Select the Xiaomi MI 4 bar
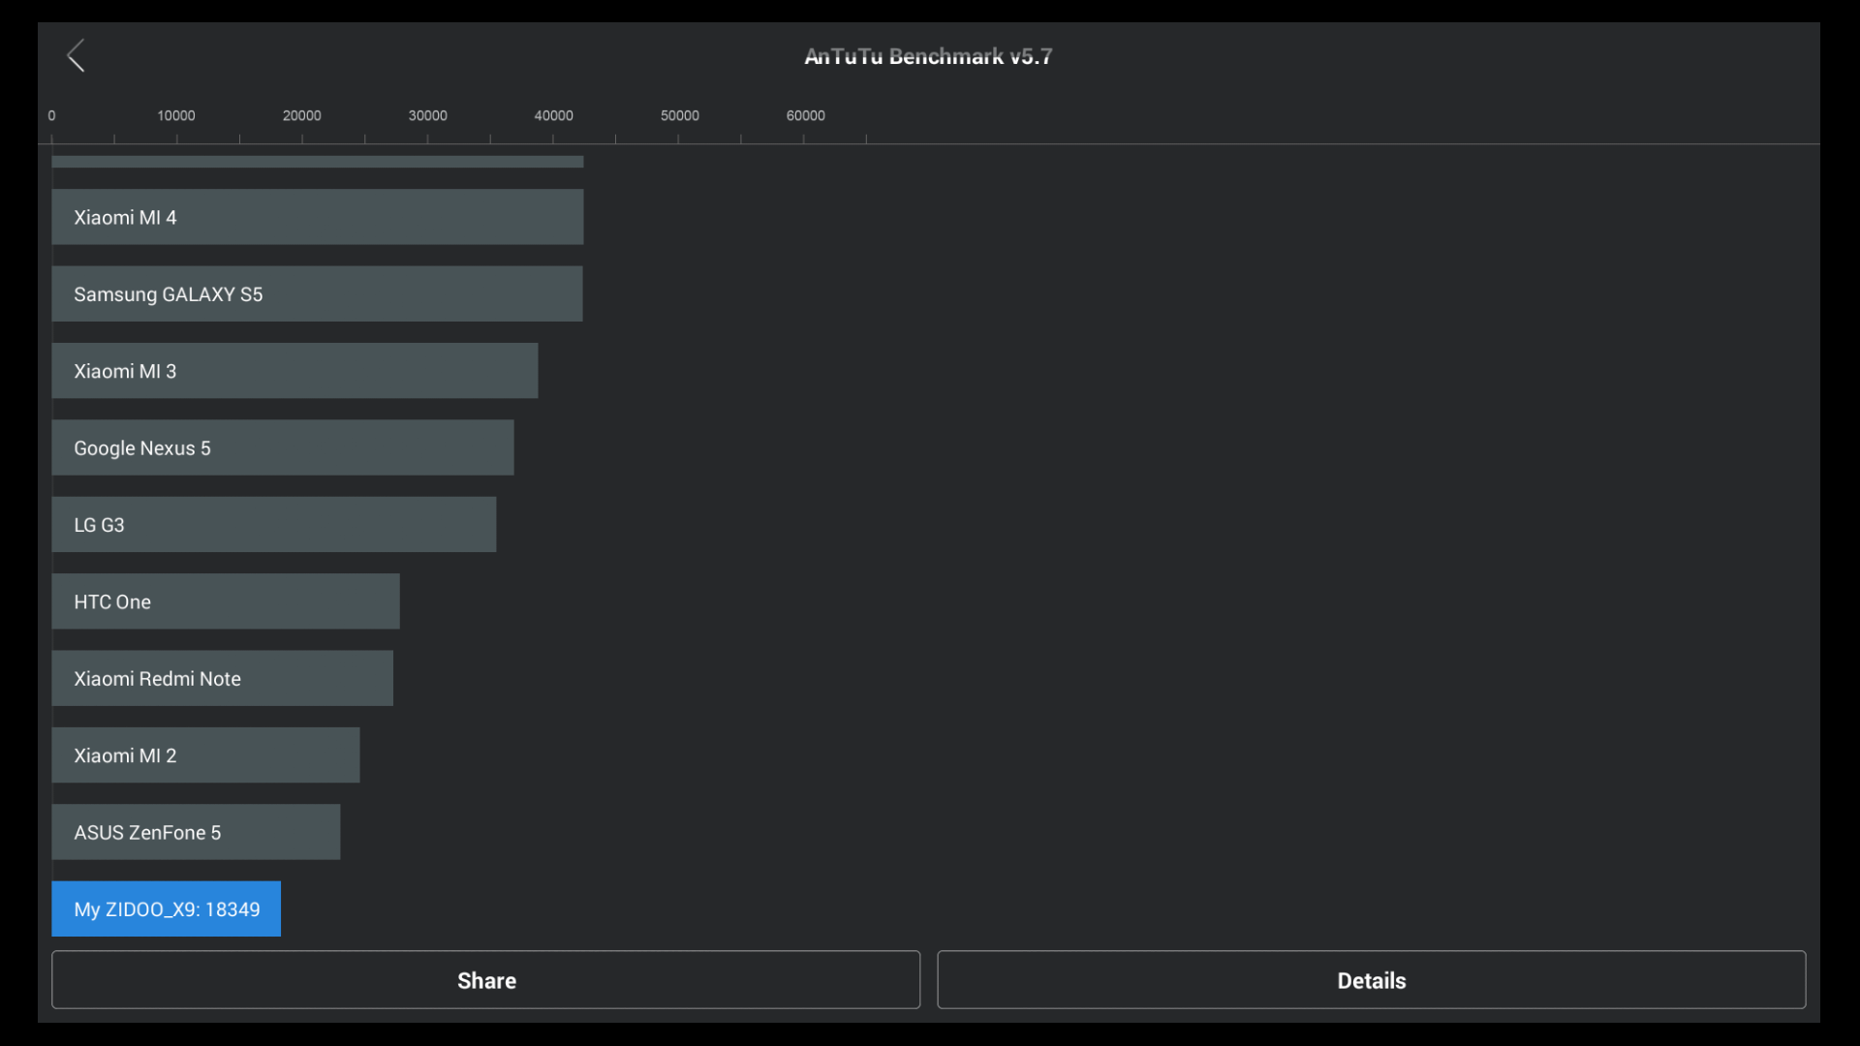 [318, 217]
